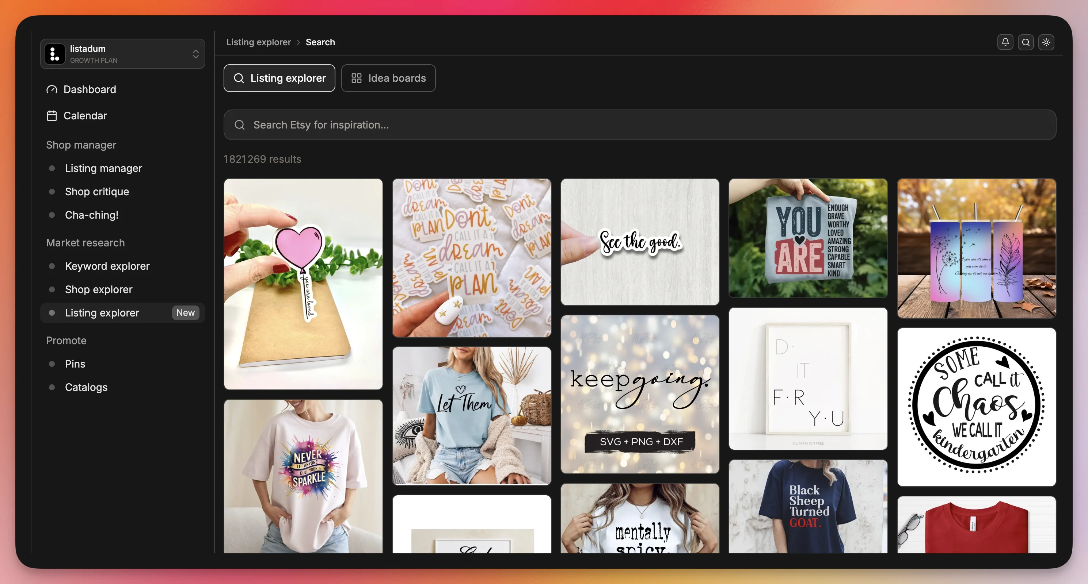Open the Cha-ching! section
This screenshot has width=1088, height=584.
pyautogui.click(x=92, y=215)
